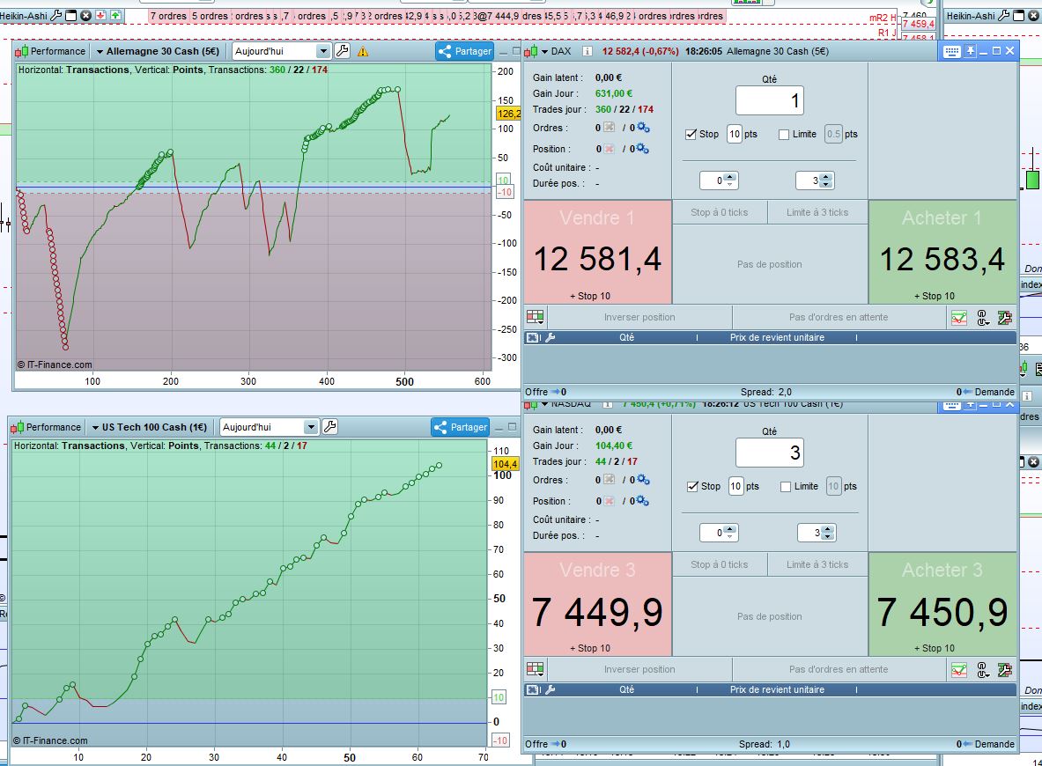Enable Limite checkbox in DAX order panel
Viewport: 1042px width, 766px height.
(784, 134)
